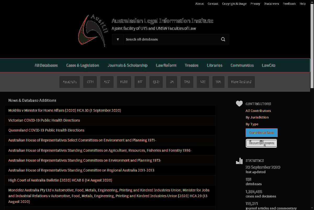This screenshot has height=210, width=314.
Task: Open Standing Committees on Environment and Planning 1973-
Action: (85, 160)
